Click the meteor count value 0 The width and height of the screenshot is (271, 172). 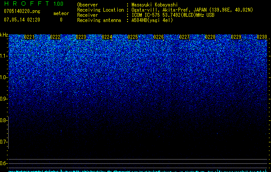[61, 20]
